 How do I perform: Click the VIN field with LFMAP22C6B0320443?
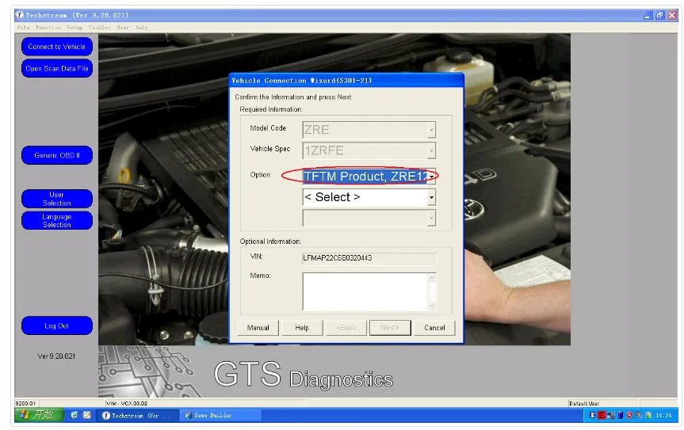[x=369, y=258]
